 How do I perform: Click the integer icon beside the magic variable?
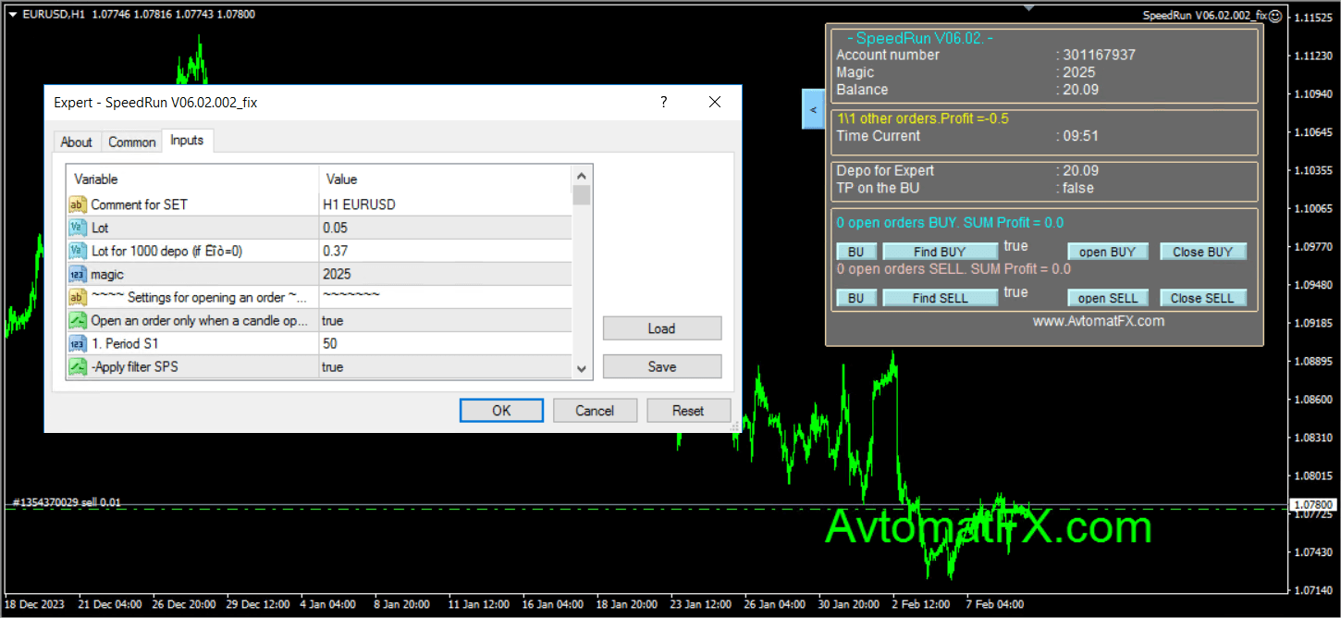click(78, 274)
